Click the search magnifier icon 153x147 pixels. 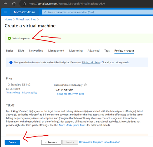pyautogui.click(x=45, y=12)
